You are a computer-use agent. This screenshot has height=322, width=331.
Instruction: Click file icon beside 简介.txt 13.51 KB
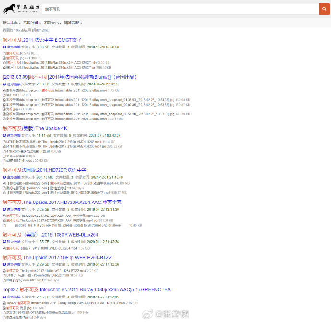point(4,95)
